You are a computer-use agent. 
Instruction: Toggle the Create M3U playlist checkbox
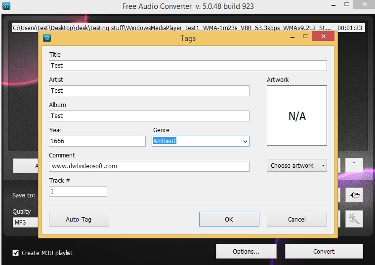tap(15, 253)
